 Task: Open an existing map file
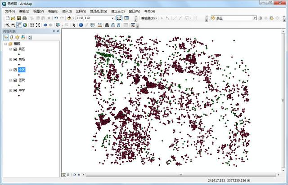click(x=13, y=18)
